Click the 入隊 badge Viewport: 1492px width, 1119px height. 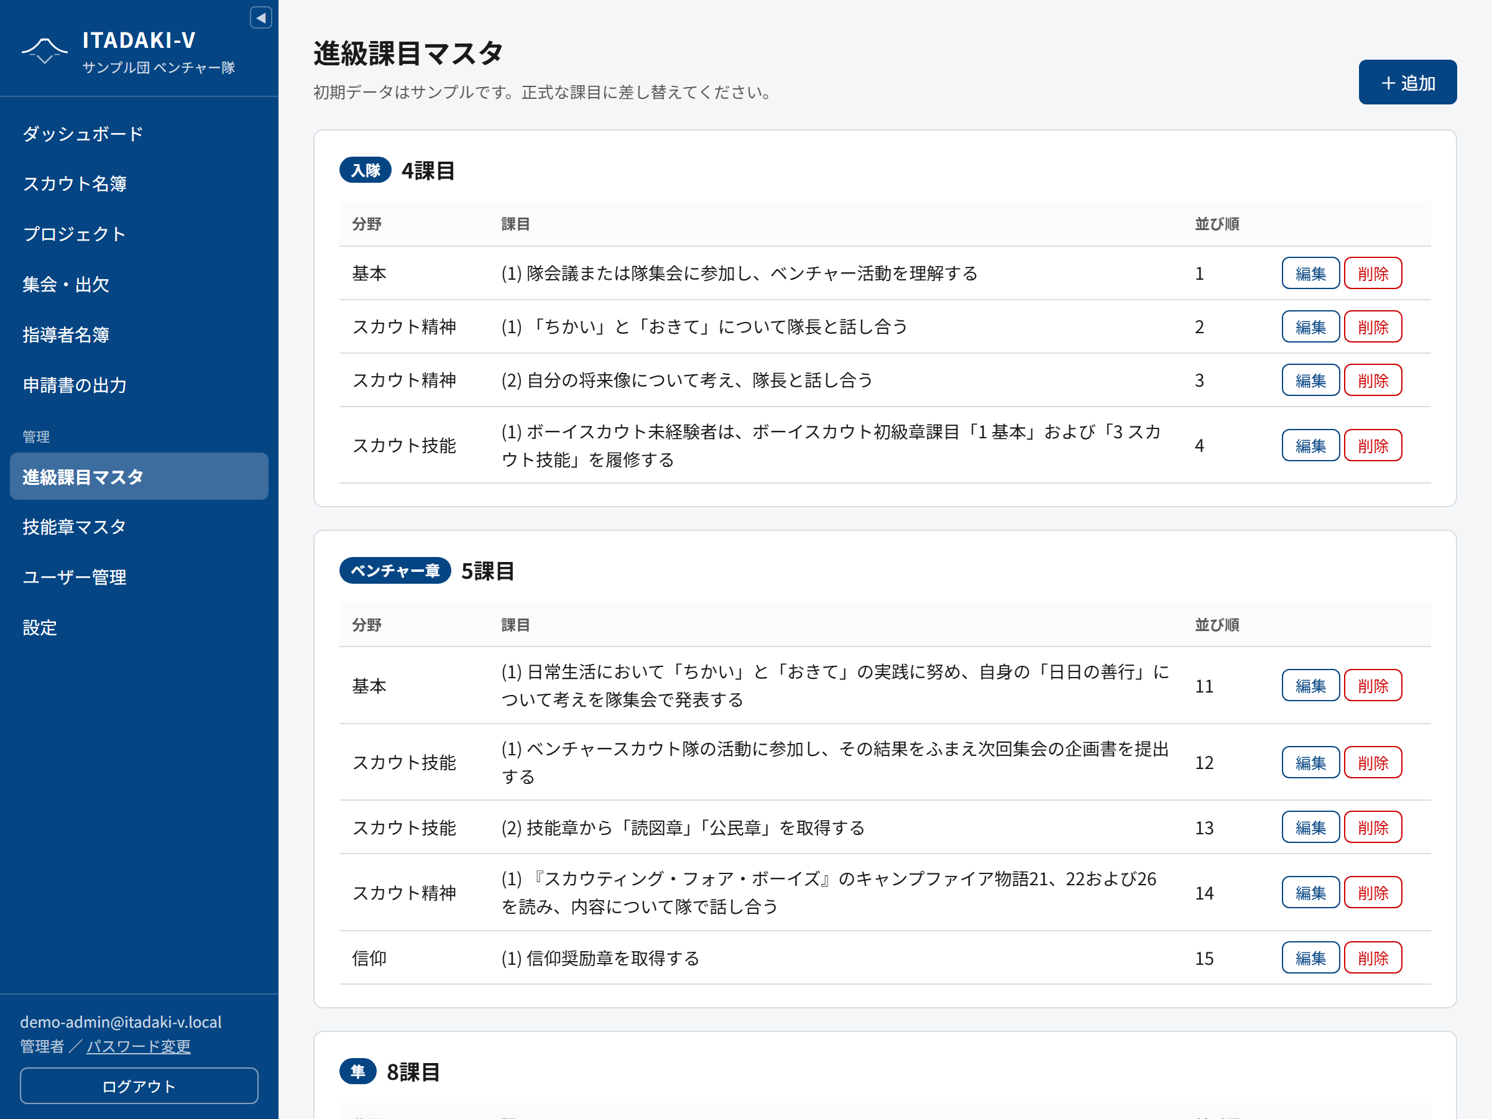tap(365, 170)
